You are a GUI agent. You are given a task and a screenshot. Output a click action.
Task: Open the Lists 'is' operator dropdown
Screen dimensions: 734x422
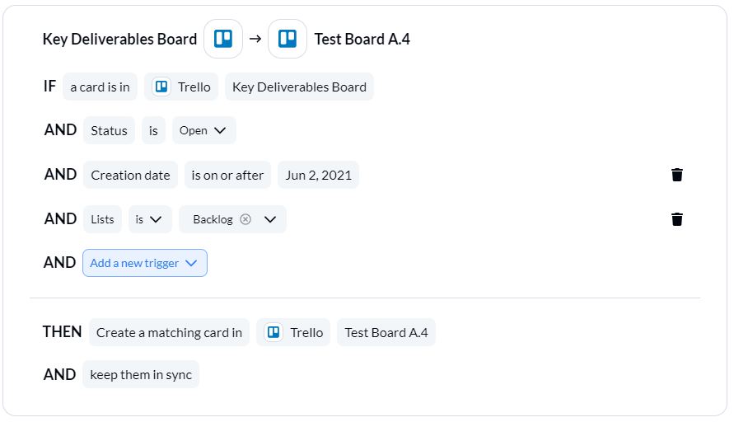pyautogui.click(x=150, y=219)
